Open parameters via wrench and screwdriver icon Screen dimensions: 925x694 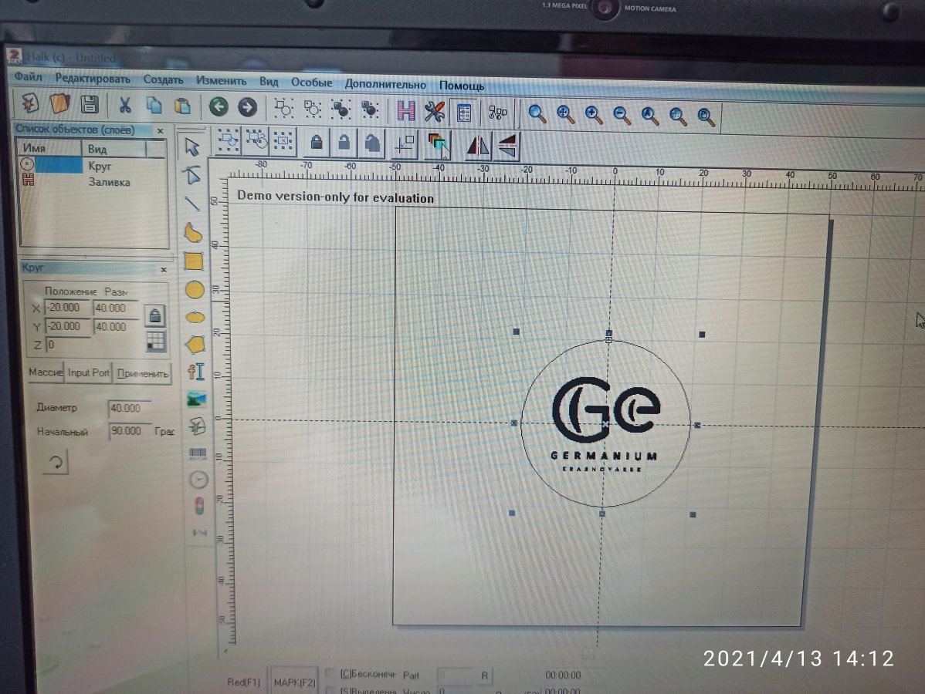434,111
